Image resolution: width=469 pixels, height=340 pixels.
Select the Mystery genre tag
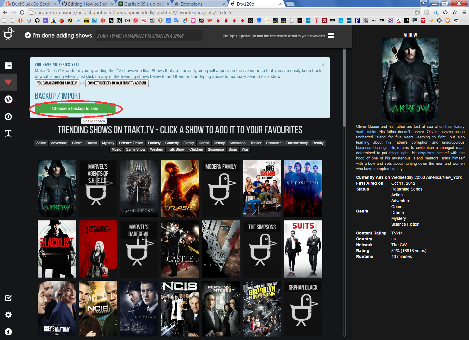(x=108, y=143)
